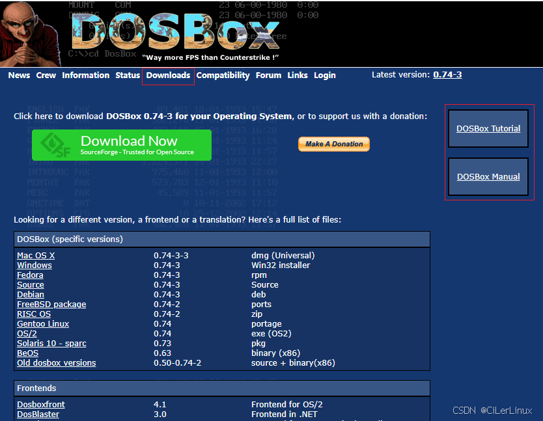543x421 pixels.
Task: Click the text Frontend for OS/2
Action: coord(286,404)
